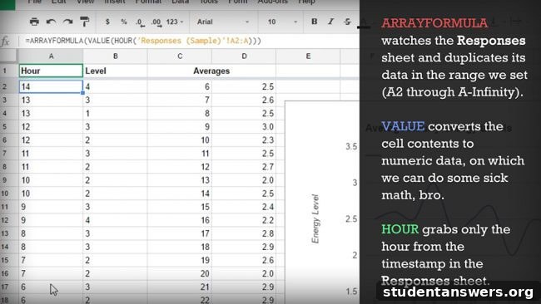The height and width of the screenshot is (304, 541).
Task: Undo the last action
Action: click(x=51, y=22)
